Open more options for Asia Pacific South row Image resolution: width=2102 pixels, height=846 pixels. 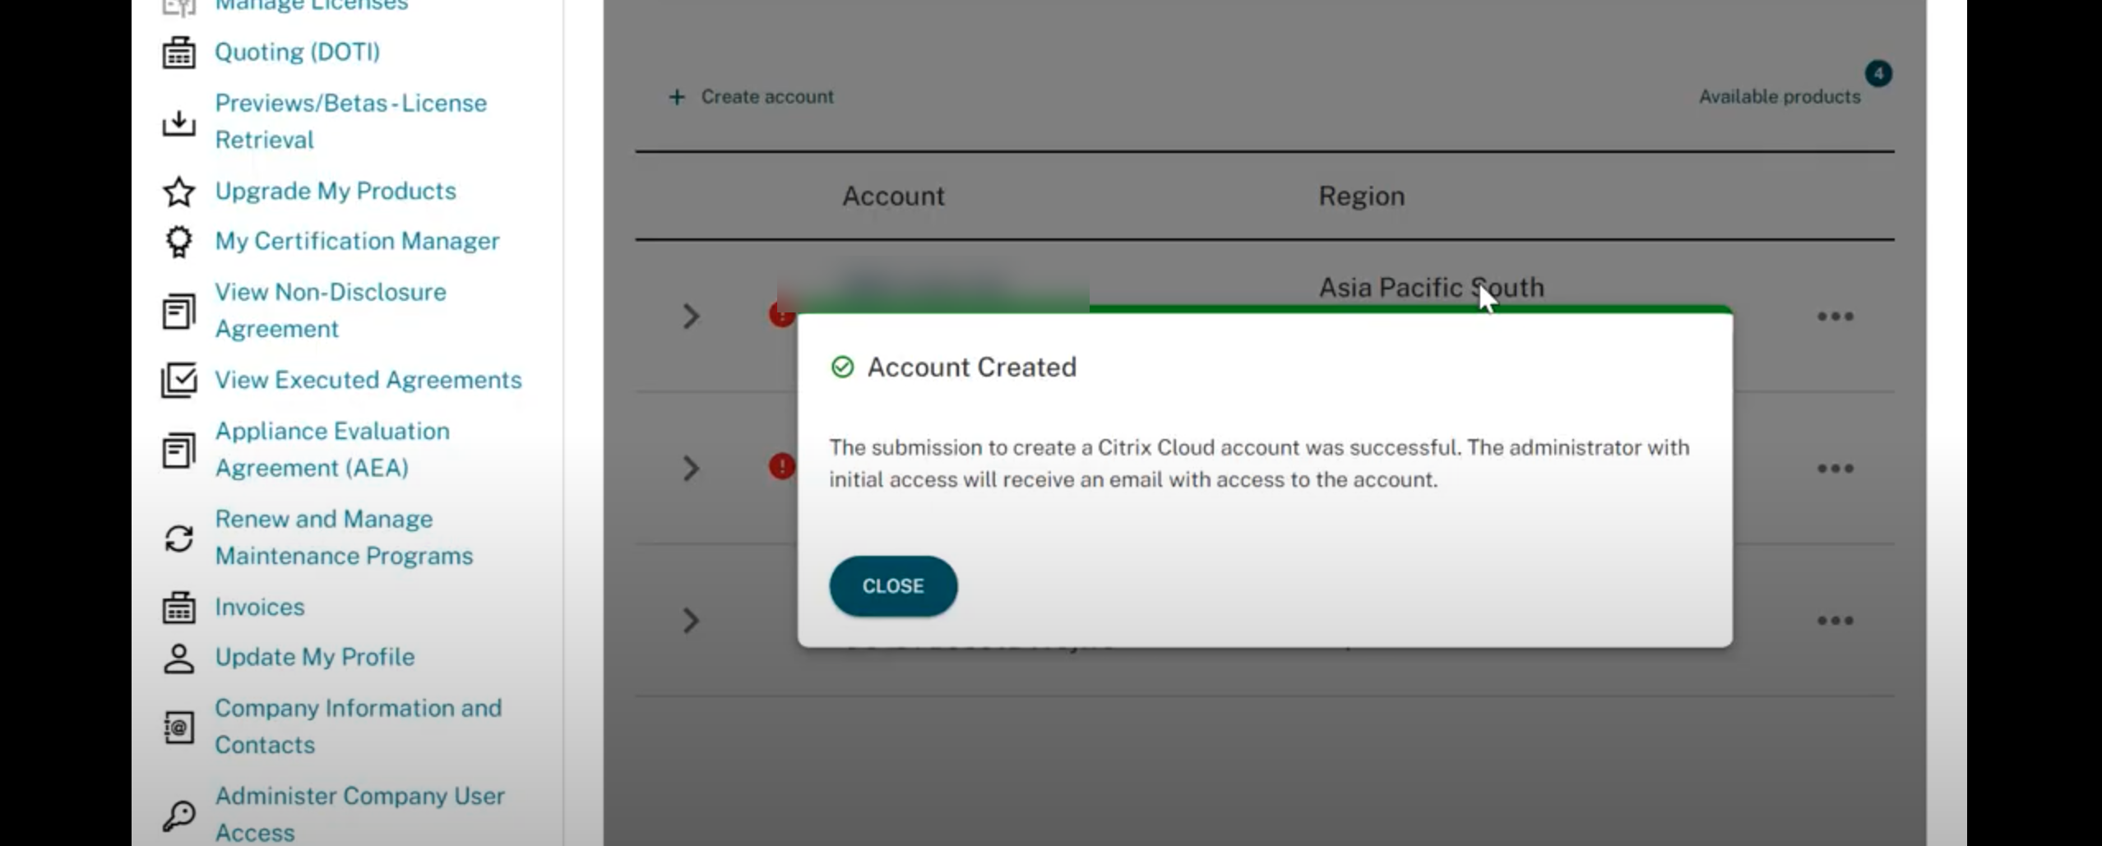coord(1835,317)
